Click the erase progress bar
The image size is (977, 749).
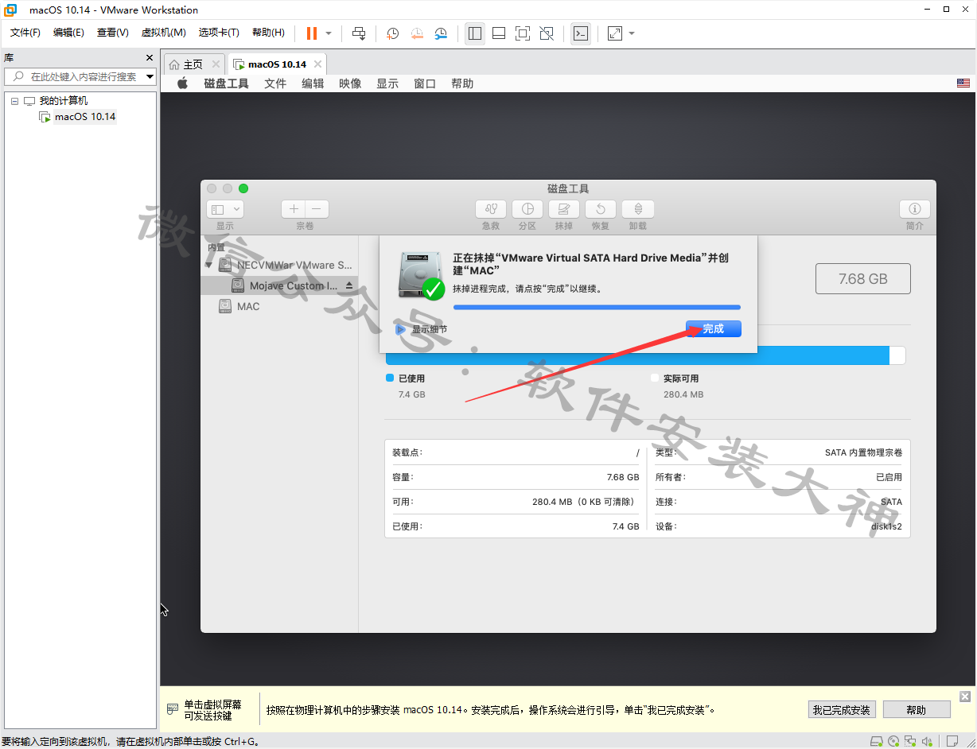click(597, 307)
